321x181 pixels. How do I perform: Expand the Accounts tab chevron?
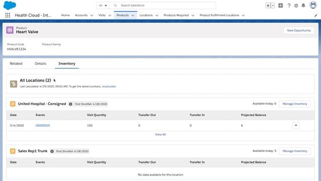point(92,16)
